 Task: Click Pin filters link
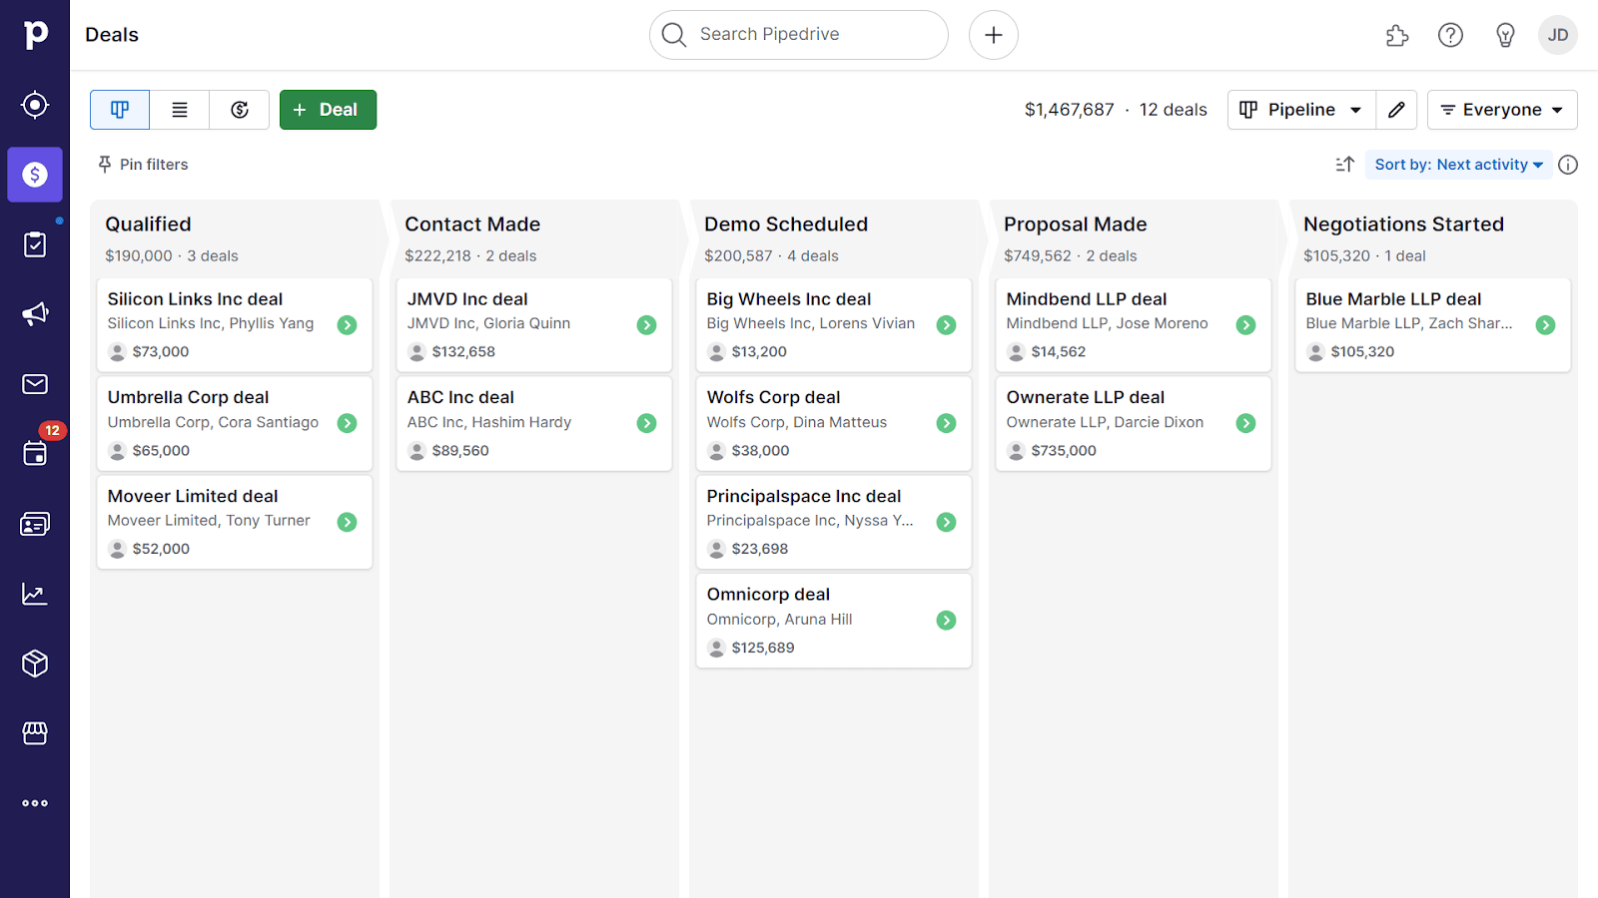[142, 164]
